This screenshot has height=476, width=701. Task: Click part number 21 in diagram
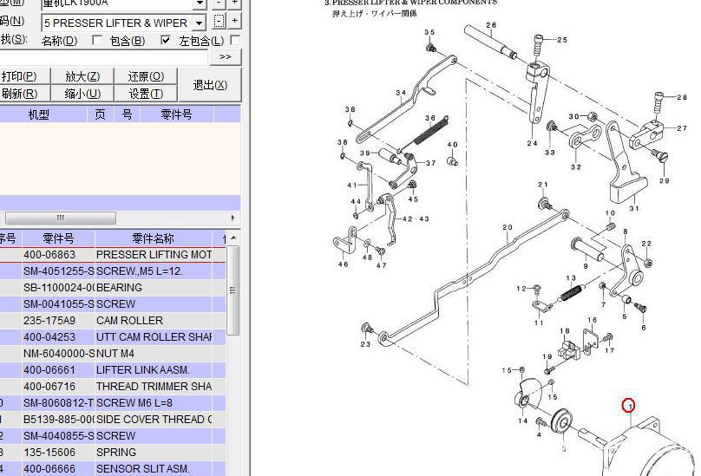point(543,185)
